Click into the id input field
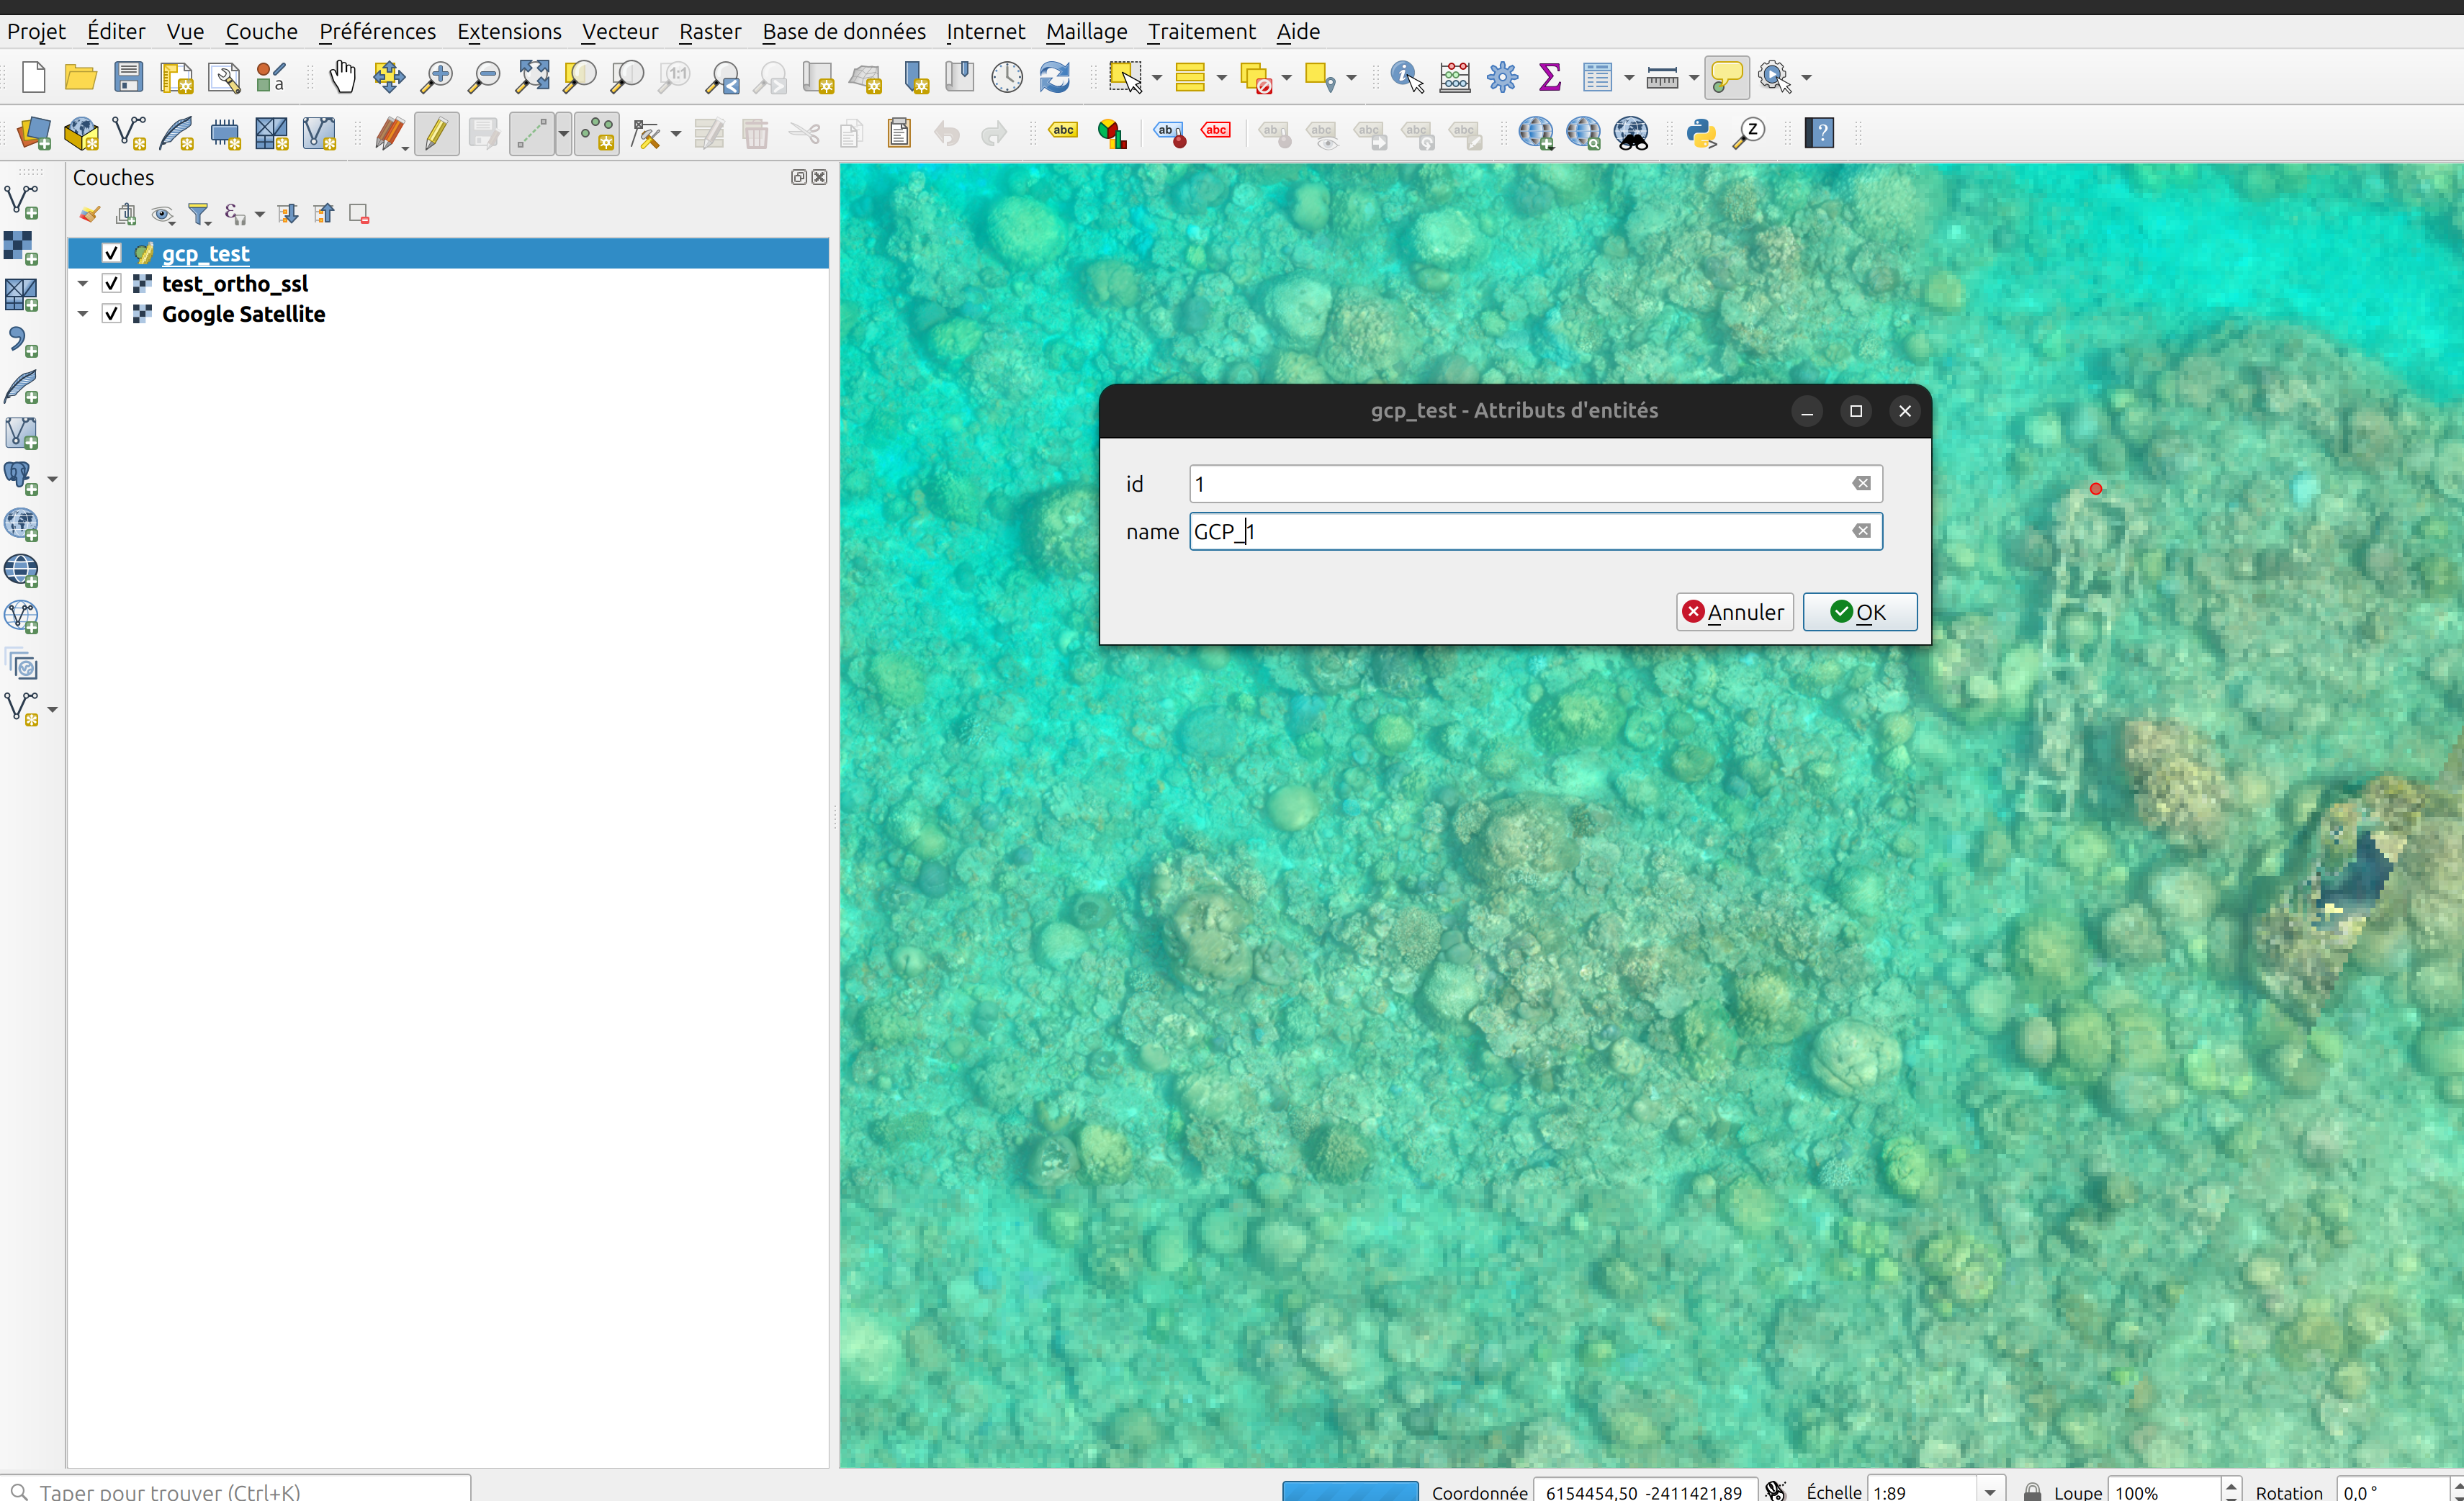The image size is (2464, 1501). click(1515, 484)
